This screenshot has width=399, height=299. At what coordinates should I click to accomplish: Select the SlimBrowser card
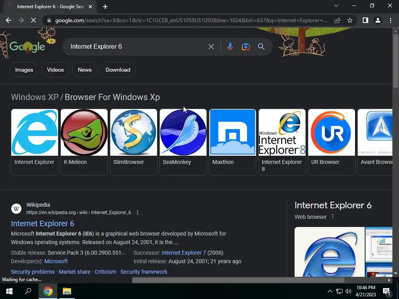[x=134, y=142]
